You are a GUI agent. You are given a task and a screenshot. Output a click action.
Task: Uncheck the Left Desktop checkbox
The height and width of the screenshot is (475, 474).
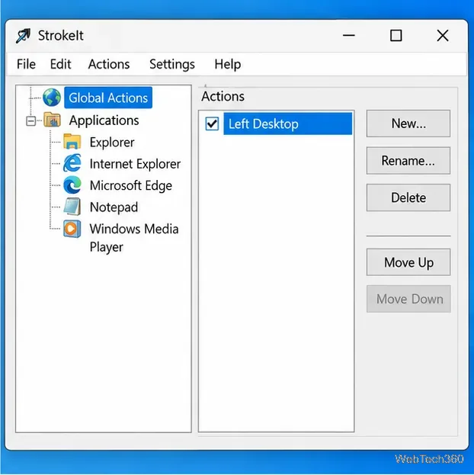click(x=212, y=124)
